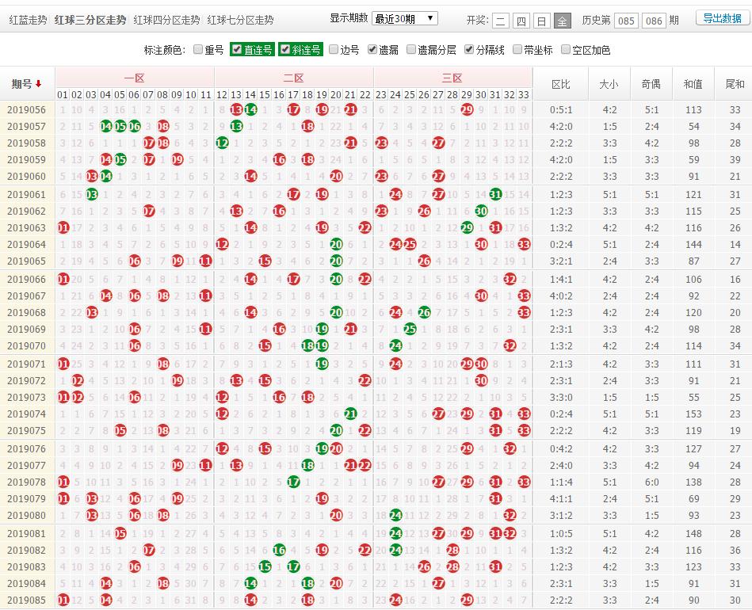Click column number 33 header

point(524,95)
